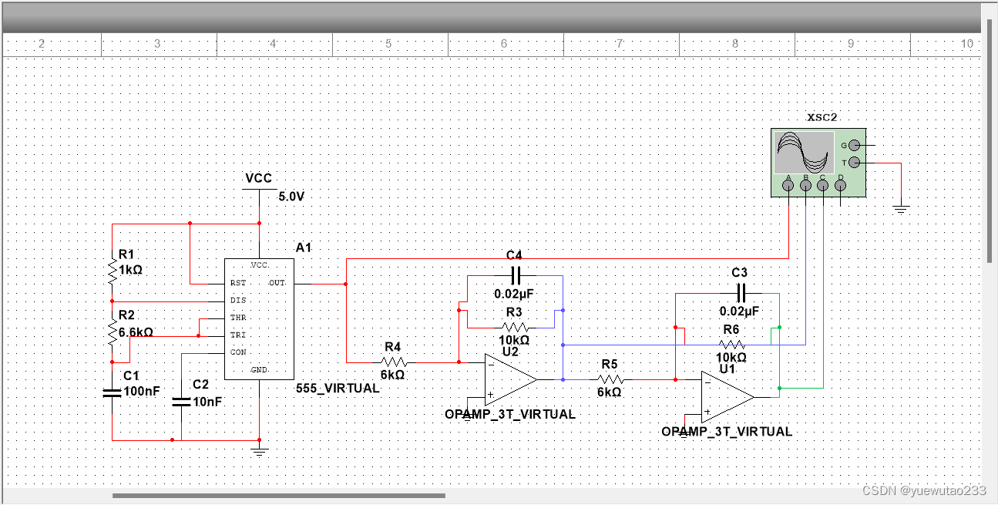
Task: Click ruler column 3 marker
Action: [x=157, y=45]
